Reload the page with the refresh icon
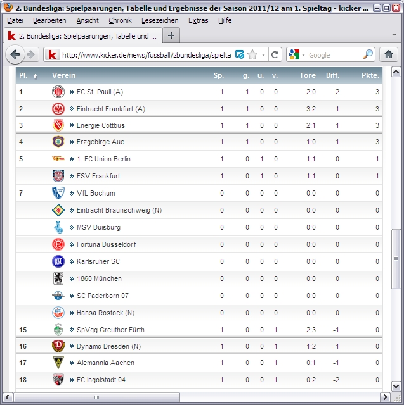Viewport: 404px width, 405px height. (x=275, y=55)
